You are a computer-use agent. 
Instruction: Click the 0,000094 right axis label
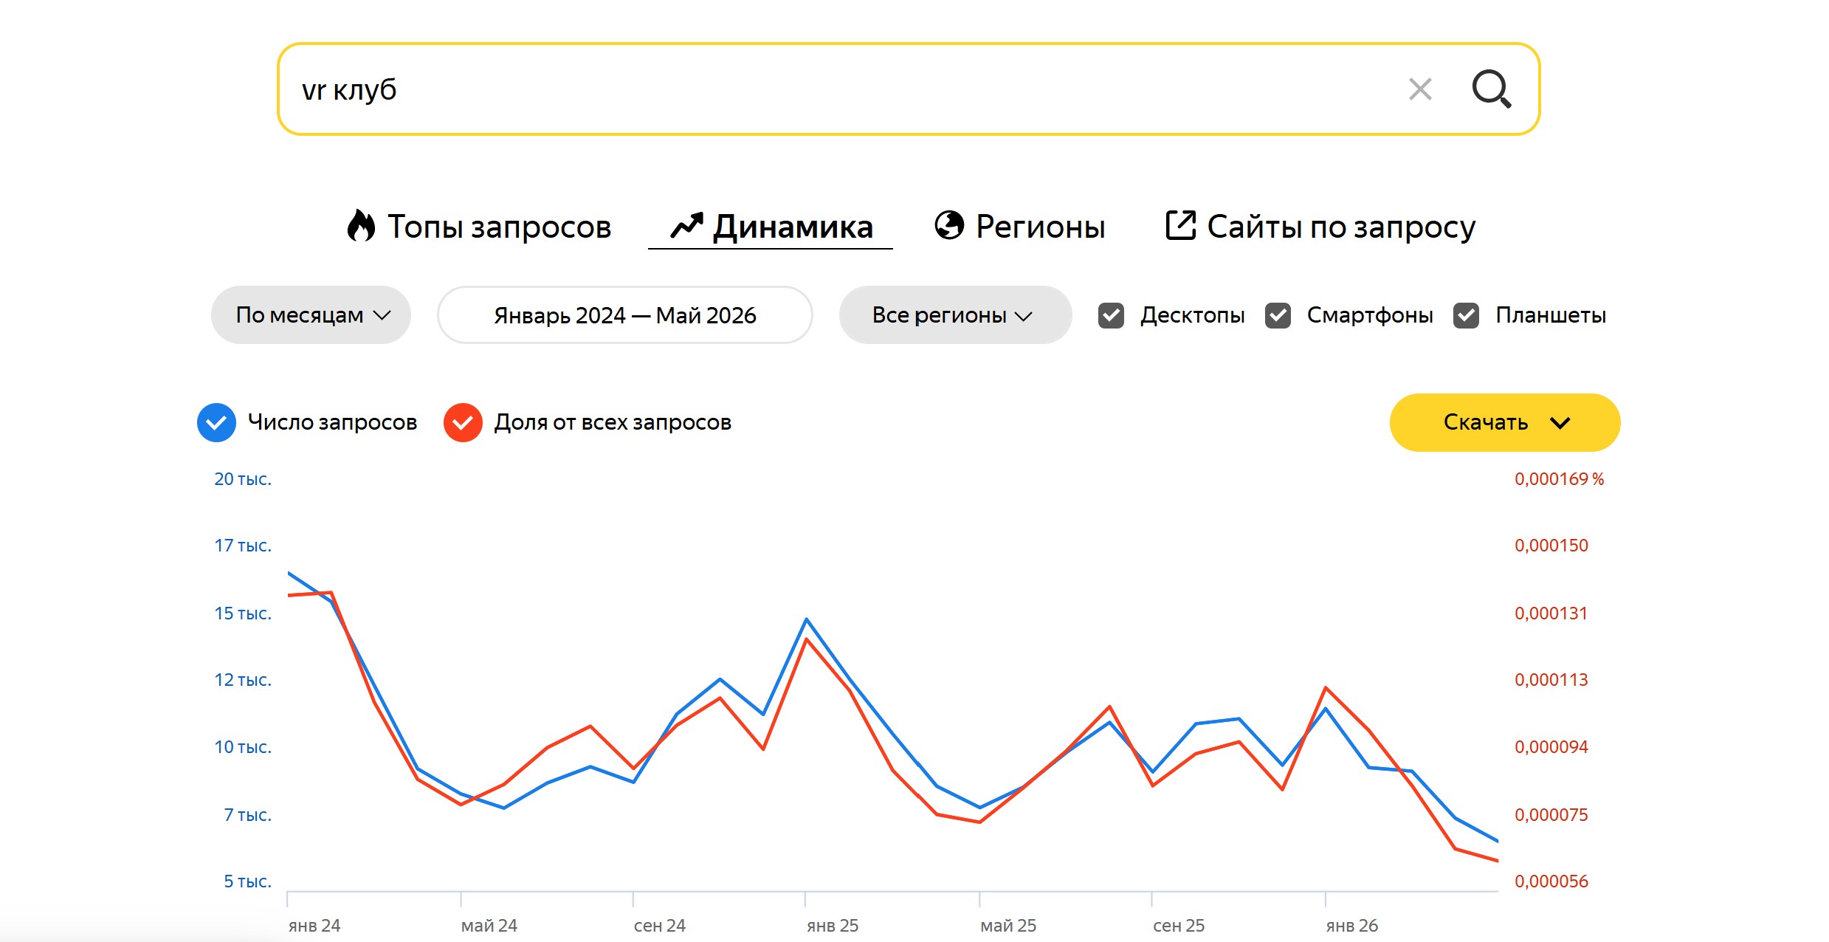1551,747
